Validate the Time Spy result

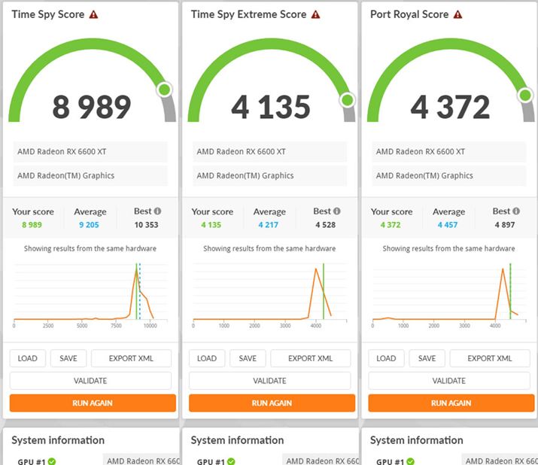[90, 381]
